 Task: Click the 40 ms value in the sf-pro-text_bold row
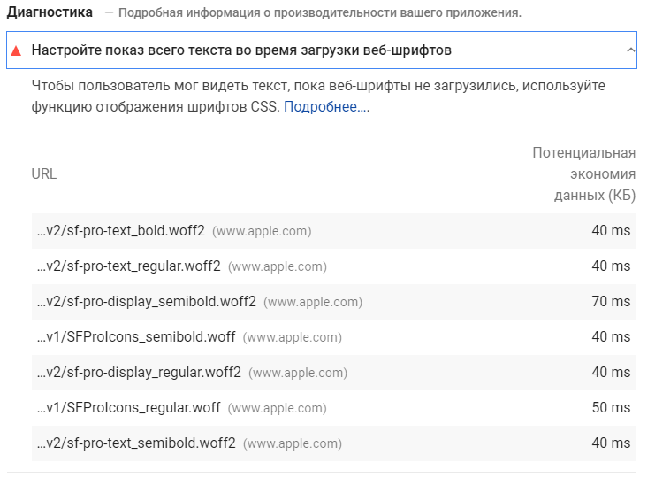pos(611,231)
